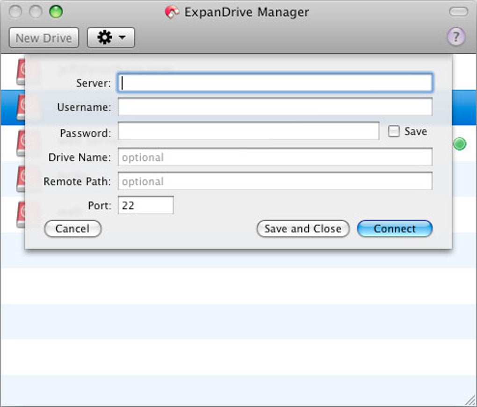Click the Save and Close button
This screenshot has height=407, width=477.
tap(303, 228)
